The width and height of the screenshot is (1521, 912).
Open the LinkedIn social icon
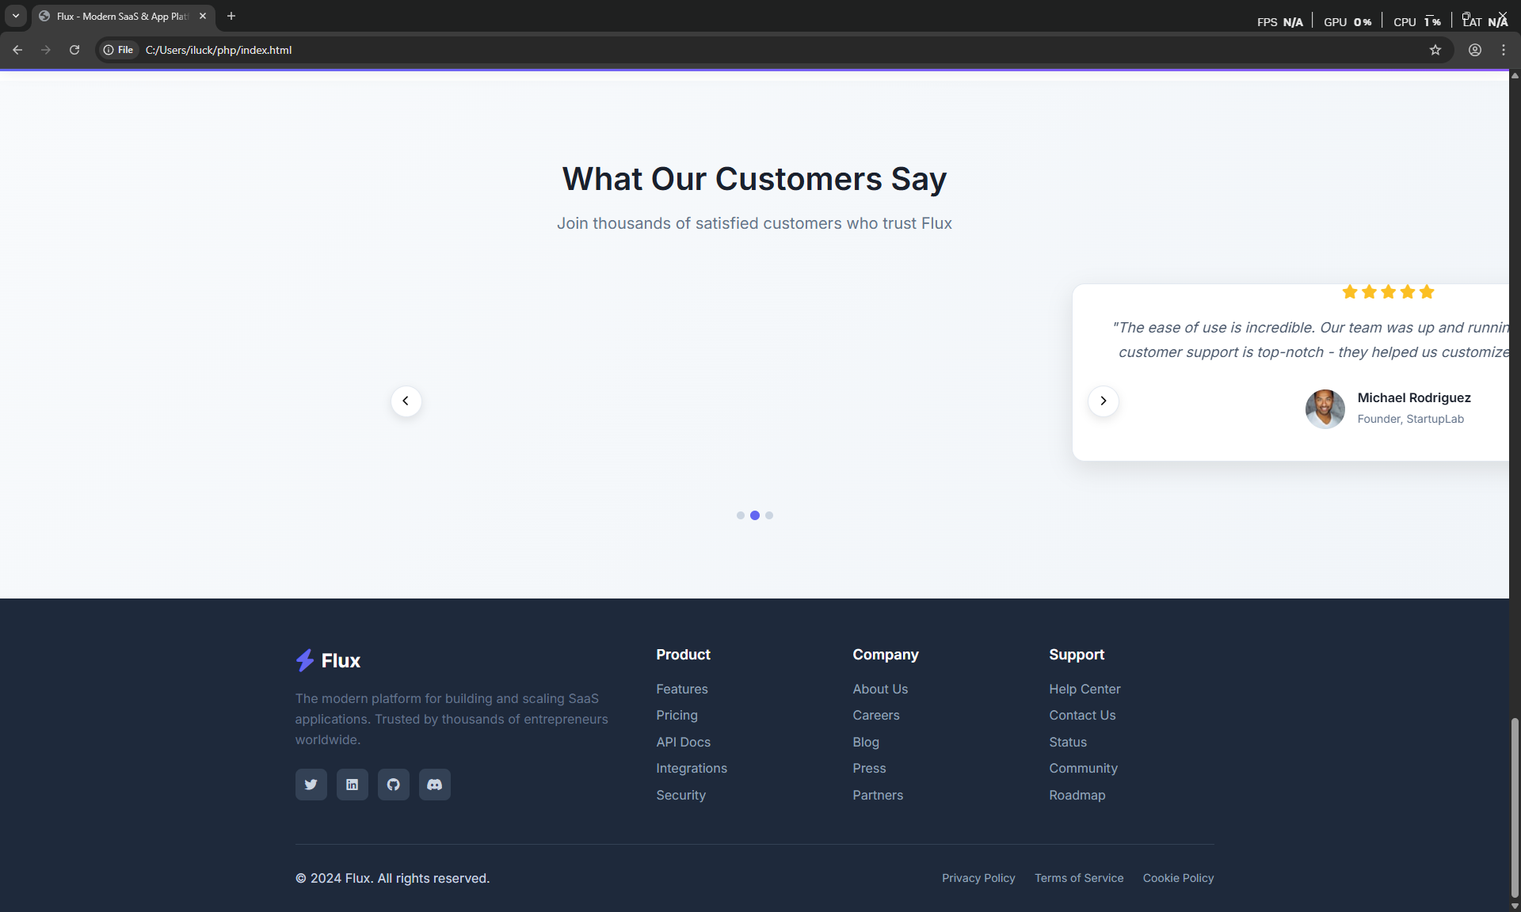tap(352, 785)
